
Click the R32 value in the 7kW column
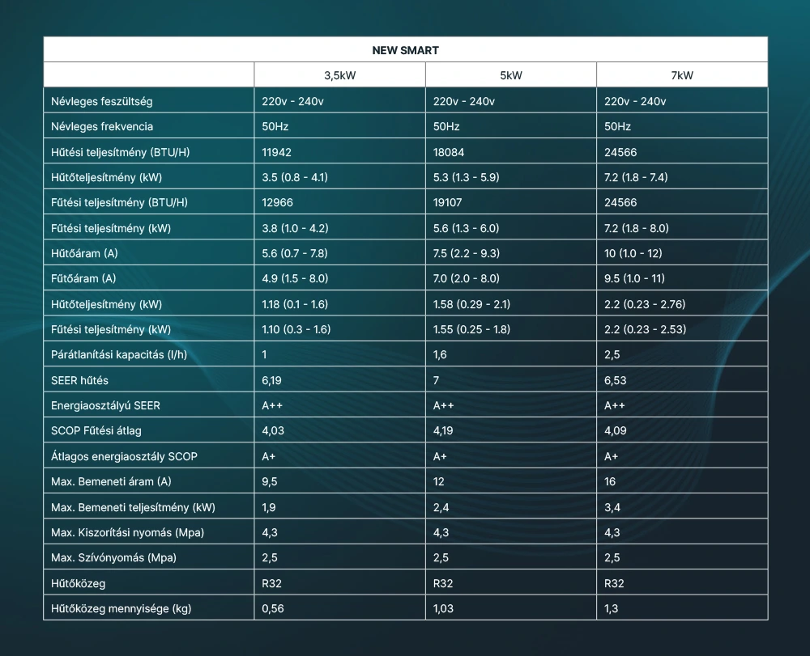pos(614,582)
